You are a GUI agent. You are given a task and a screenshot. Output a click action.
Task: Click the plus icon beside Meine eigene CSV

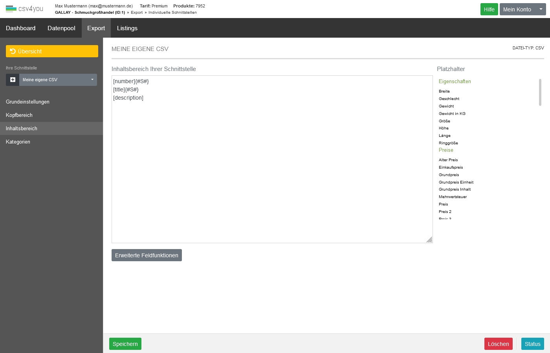pos(13,80)
